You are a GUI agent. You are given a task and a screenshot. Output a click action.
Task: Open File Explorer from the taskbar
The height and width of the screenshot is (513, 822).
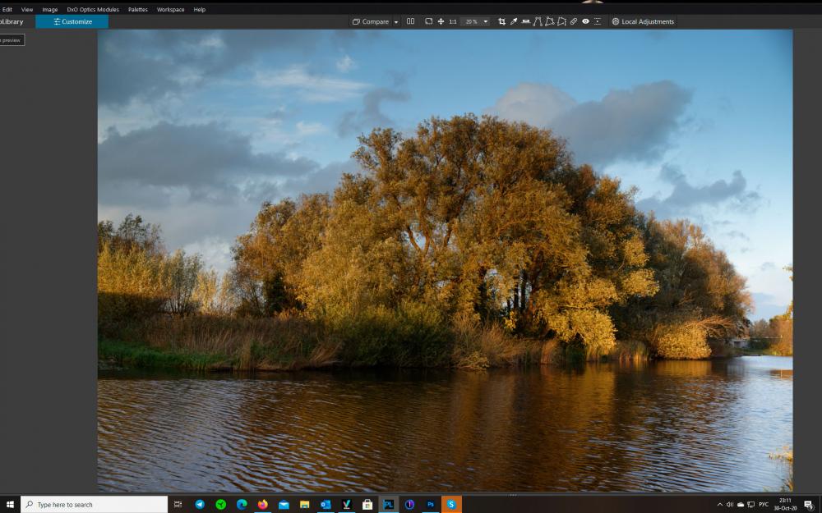point(305,505)
